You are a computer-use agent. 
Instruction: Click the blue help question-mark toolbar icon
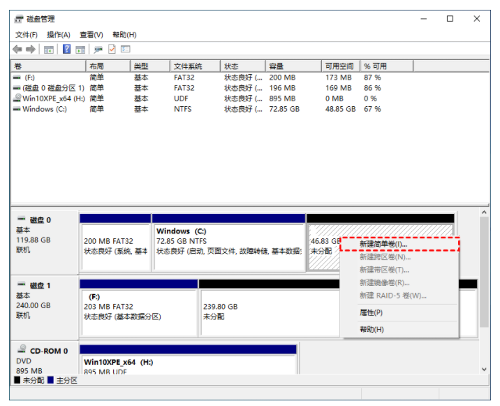(x=67, y=50)
